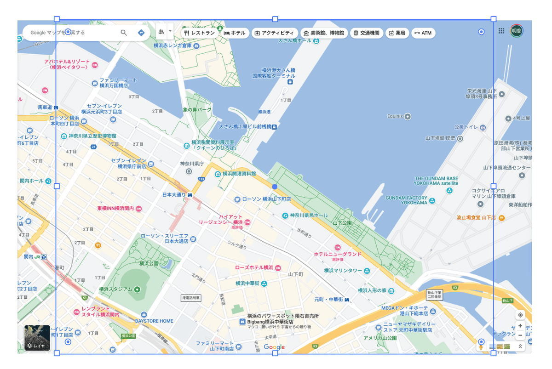552x369 pixels.
Task: Select 神奈川県民ホール music marker
Action: (x=285, y=215)
